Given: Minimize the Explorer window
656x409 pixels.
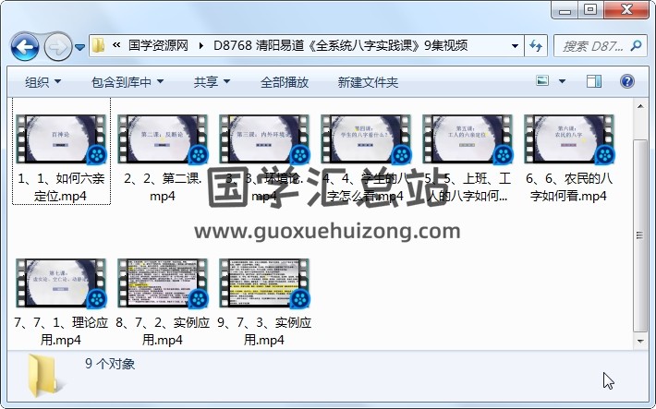Looking at the screenshot, I should point(565,10).
